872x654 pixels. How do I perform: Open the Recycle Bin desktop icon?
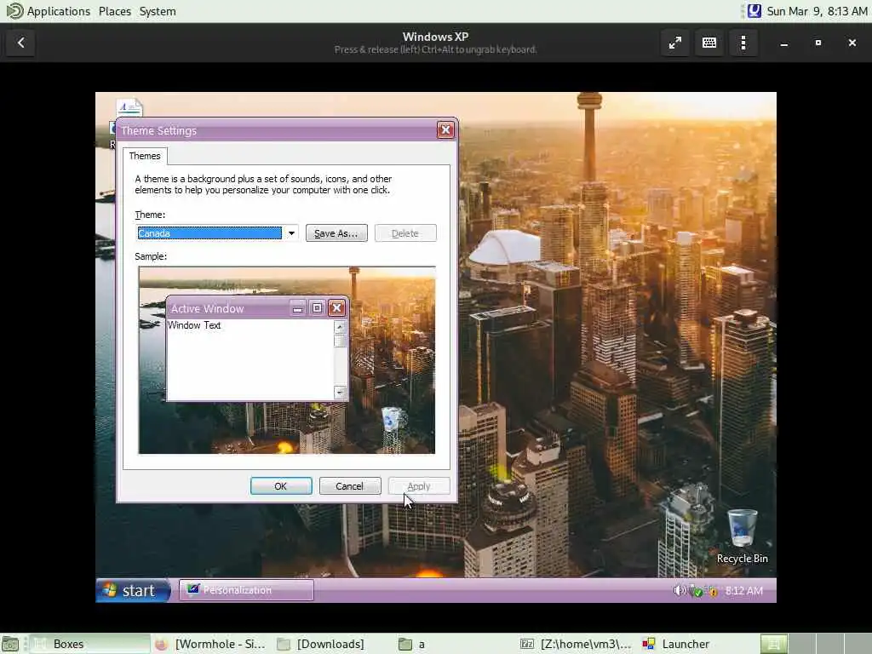[743, 536]
